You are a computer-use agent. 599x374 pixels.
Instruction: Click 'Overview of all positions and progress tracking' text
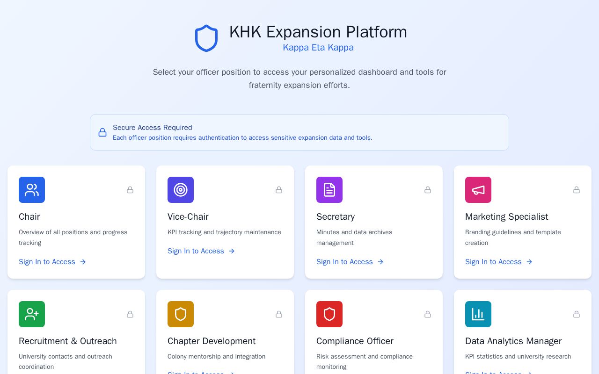pyautogui.click(x=73, y=237)
